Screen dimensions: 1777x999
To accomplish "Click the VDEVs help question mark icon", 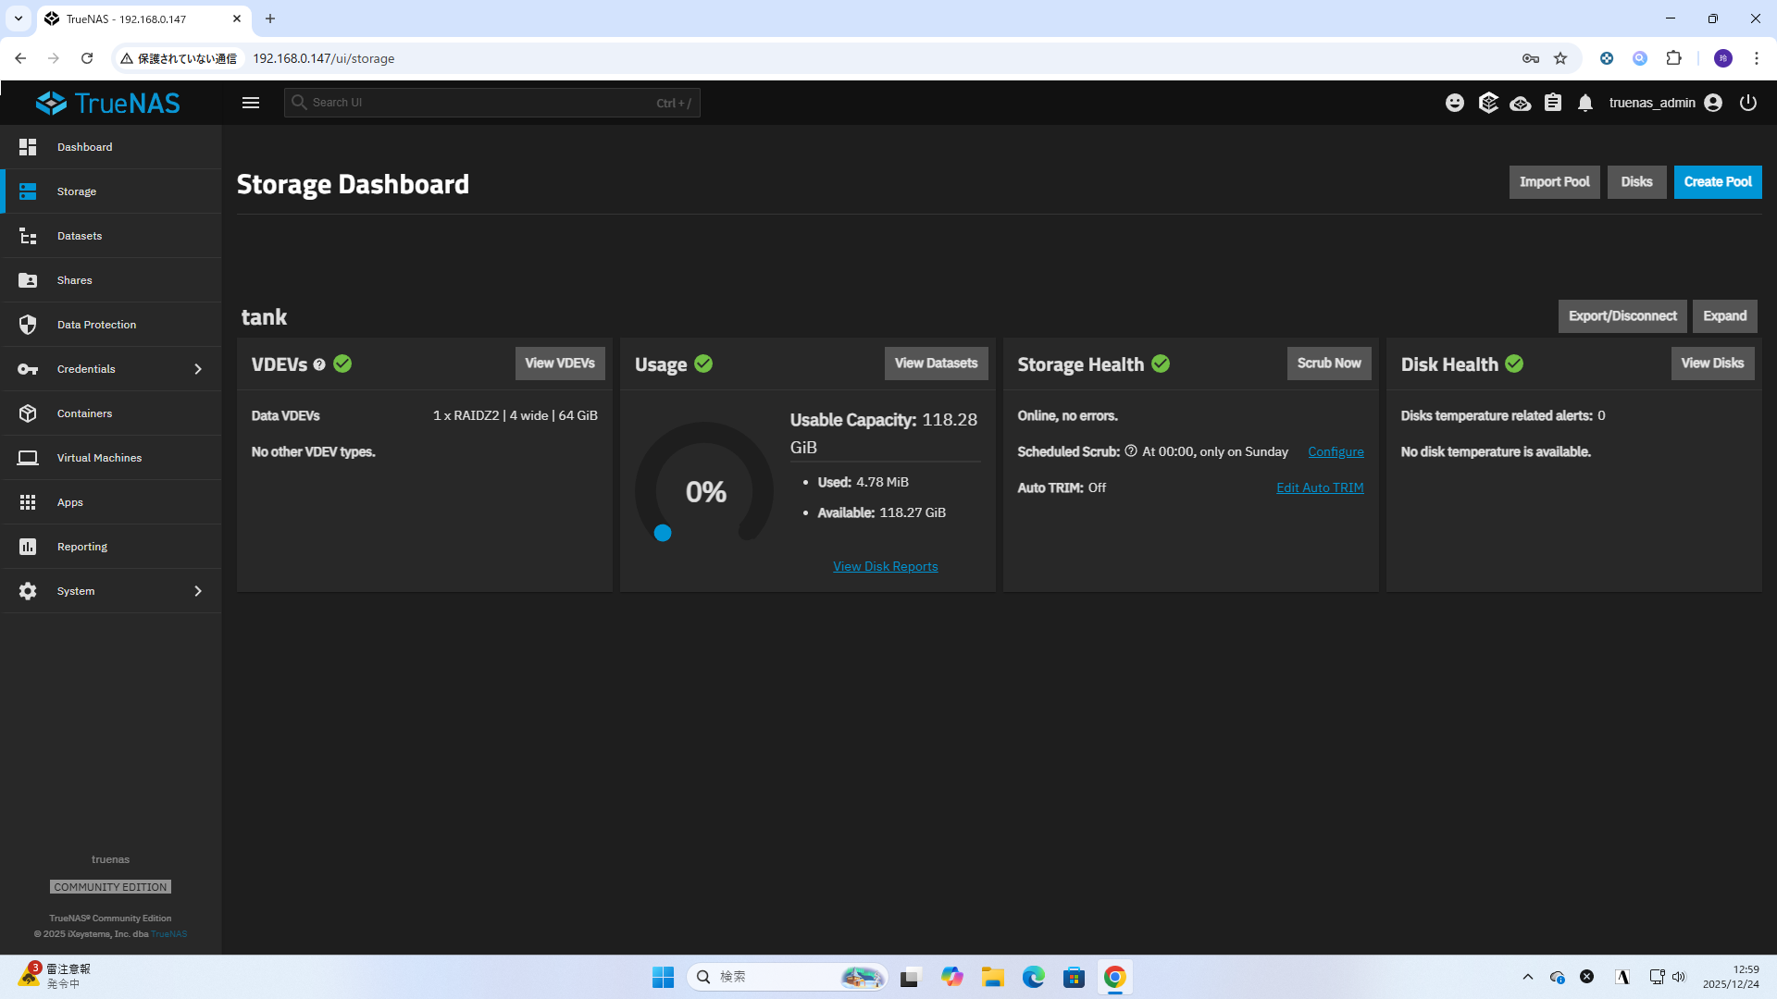I will [319, 364].
